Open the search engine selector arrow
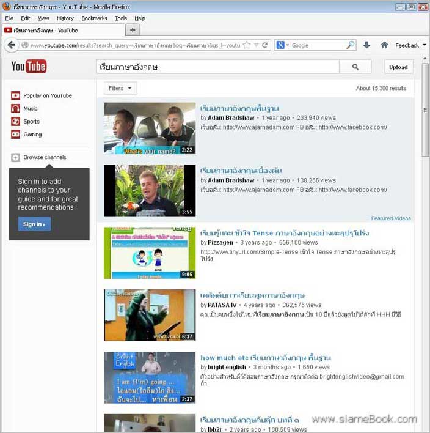The width and height of the screenshot is (430, 433). [x=287, y=45]
